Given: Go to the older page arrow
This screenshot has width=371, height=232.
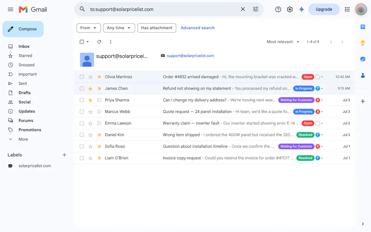Looking at the screenshot, I should pos(342,42).
